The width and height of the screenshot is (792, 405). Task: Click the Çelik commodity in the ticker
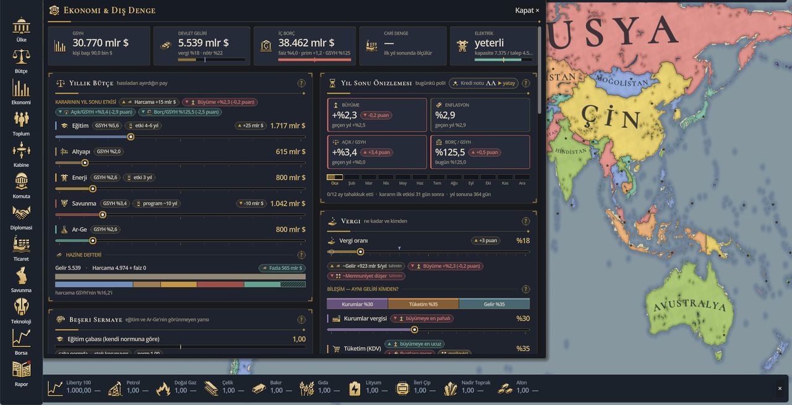tap(224, 388)
